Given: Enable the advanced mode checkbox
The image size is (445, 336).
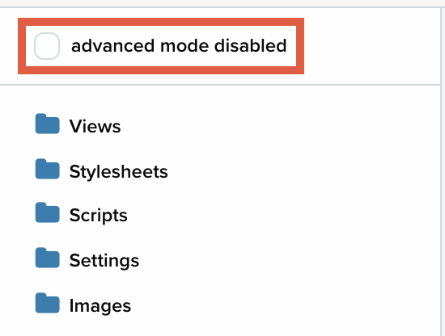Looking at the screenshot, I should [47, 46].
